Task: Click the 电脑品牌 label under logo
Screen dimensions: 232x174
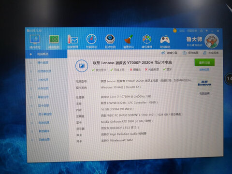Action: (204, 93)
